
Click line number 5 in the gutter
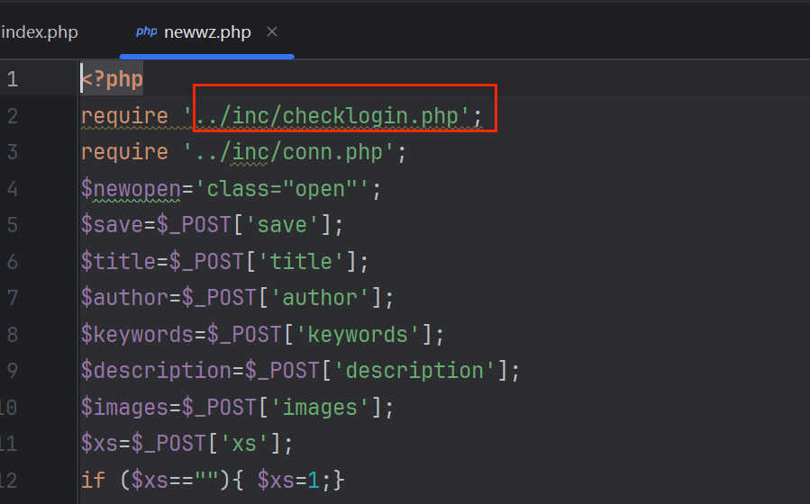coord(12,225)
